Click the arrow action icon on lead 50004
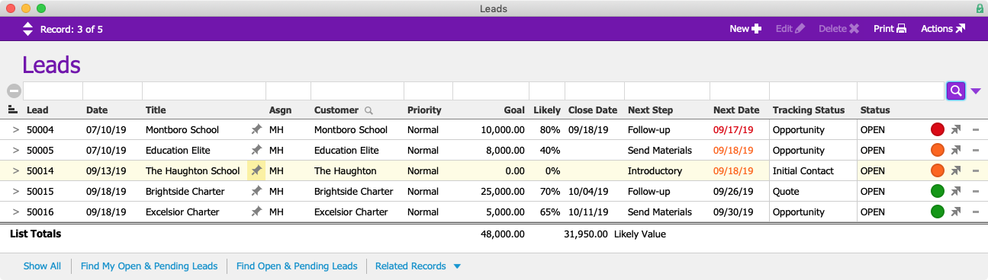 click(x=955, y=130)
